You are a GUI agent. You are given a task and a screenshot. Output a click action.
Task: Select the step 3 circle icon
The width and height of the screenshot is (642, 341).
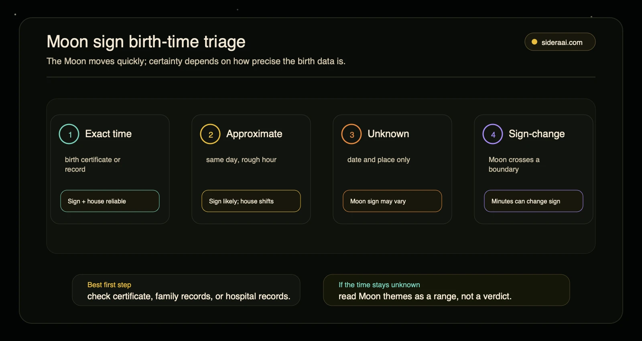click(351, 134)
